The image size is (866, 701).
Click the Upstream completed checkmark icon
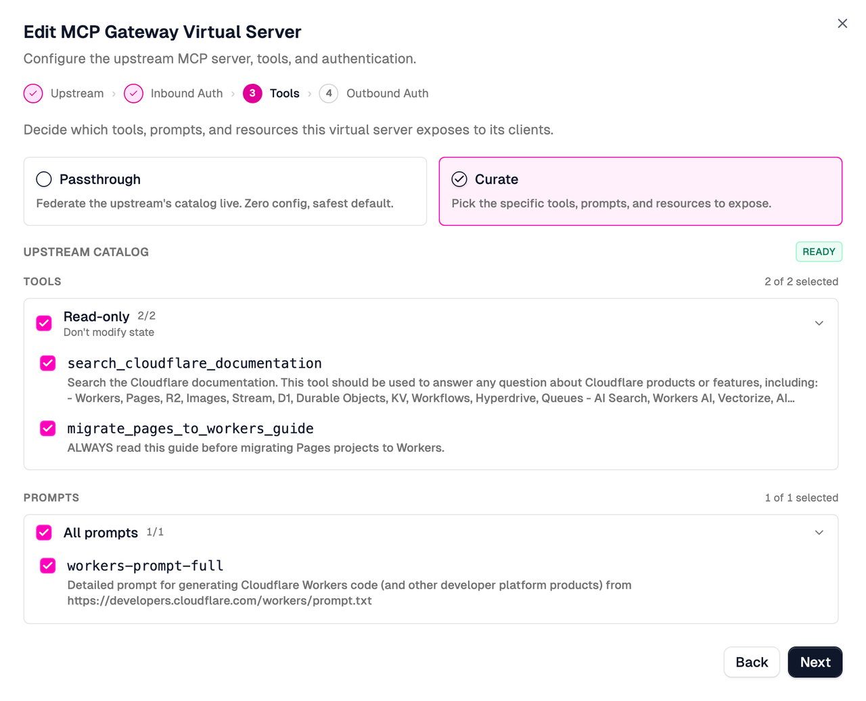[33, 93]
